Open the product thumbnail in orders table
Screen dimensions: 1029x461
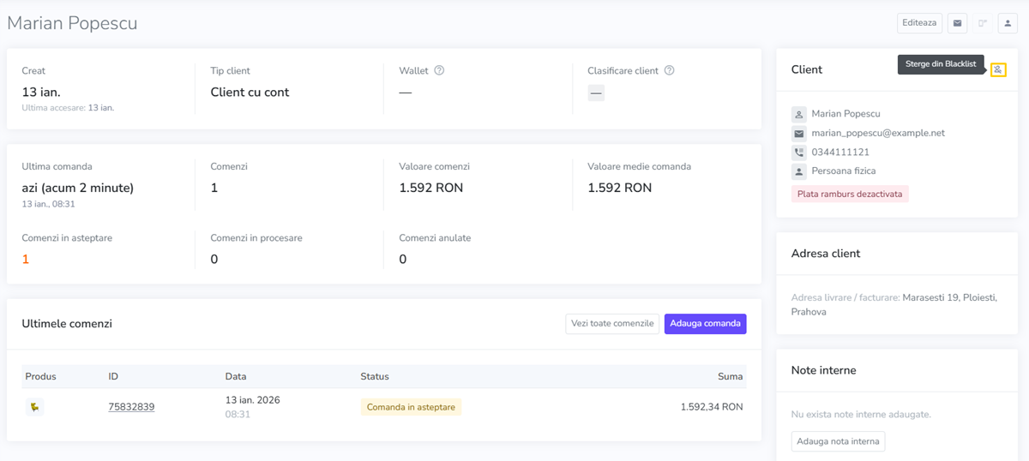[35, 407]
